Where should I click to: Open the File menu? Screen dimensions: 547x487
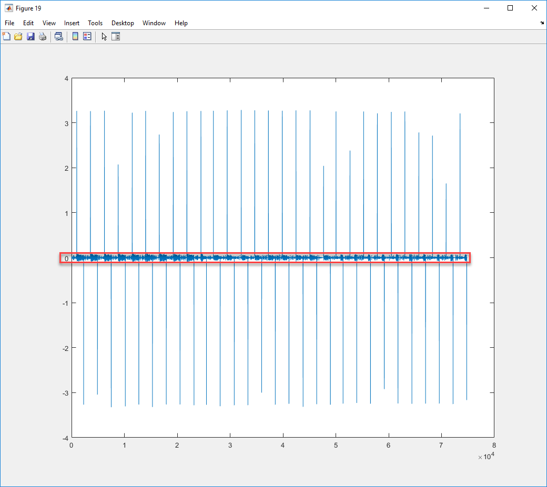tap(9, 23)
